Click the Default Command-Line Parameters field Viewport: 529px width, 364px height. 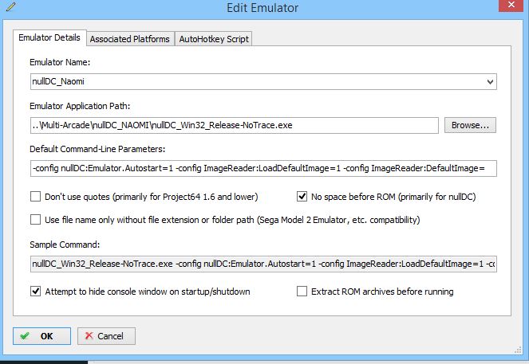(x=263, y=169)
